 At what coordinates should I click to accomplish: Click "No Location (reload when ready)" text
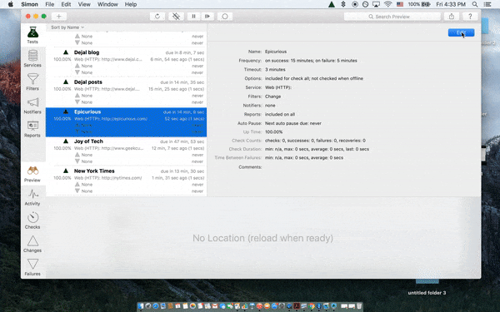tap(262, 238)
